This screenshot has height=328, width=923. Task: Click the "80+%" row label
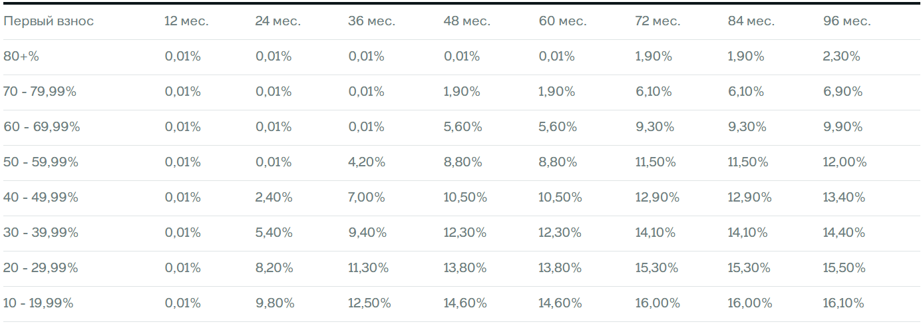pos(21,57)
